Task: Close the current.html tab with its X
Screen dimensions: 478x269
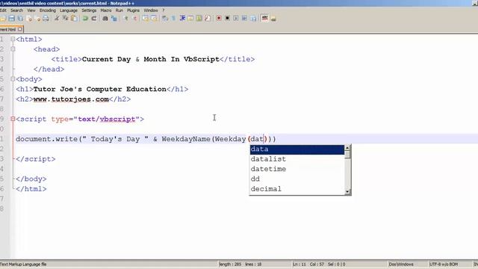Action: tap(20, 29)
